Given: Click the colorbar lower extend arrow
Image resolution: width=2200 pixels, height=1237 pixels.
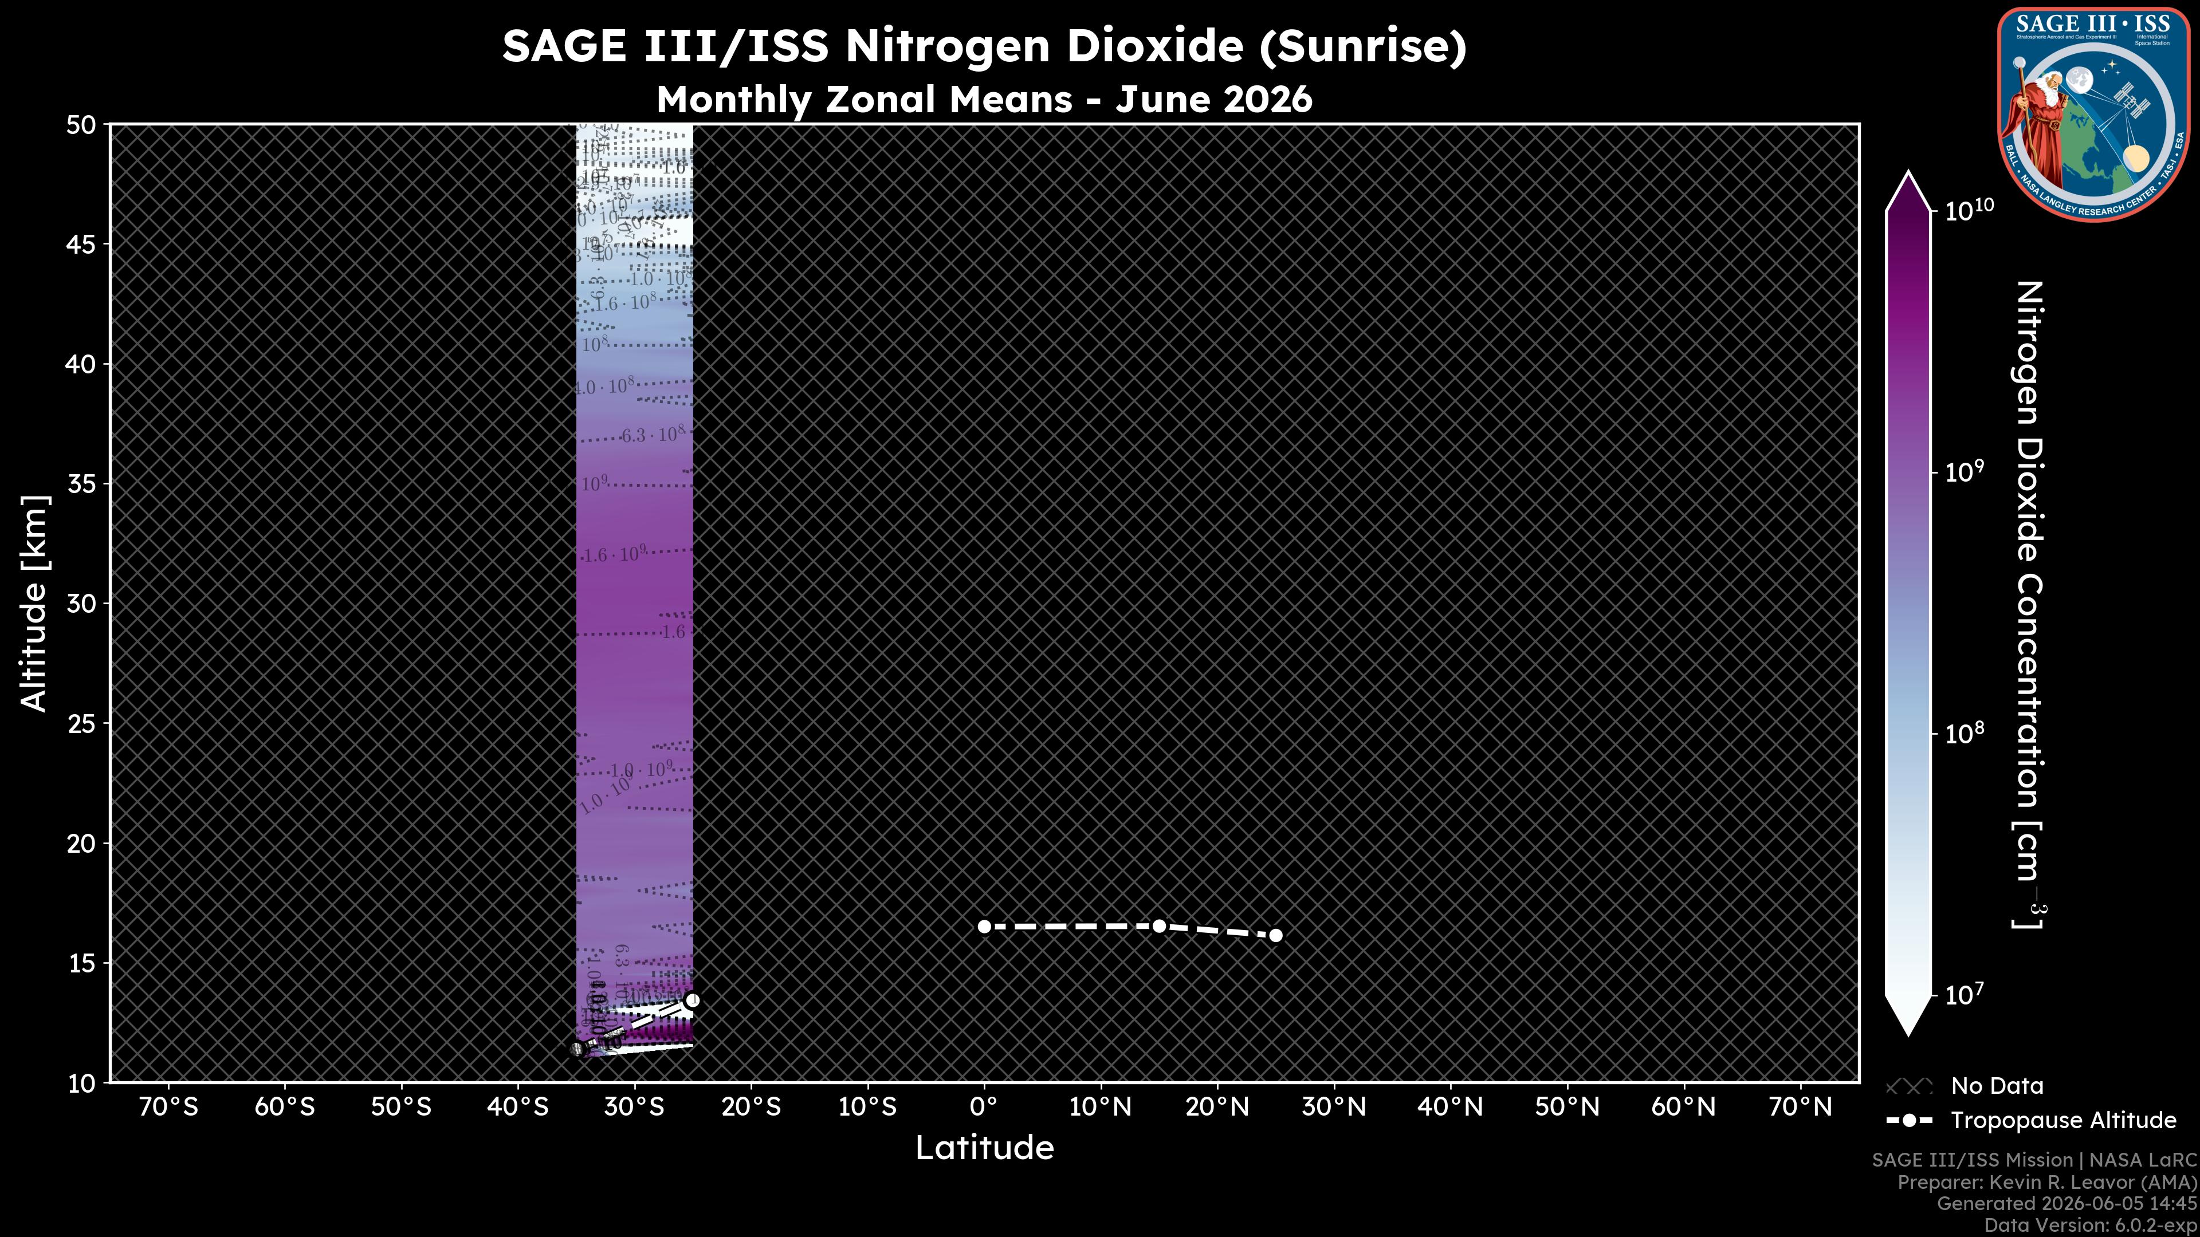Looking at the screenshot, I should 1908,1016.
